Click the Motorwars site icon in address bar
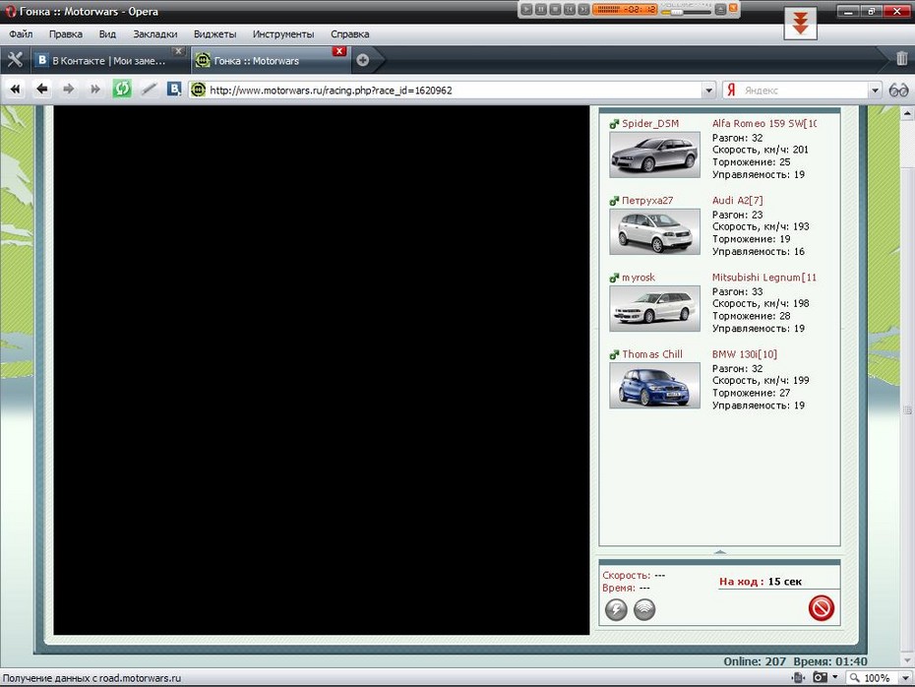 tap(199, 90)
